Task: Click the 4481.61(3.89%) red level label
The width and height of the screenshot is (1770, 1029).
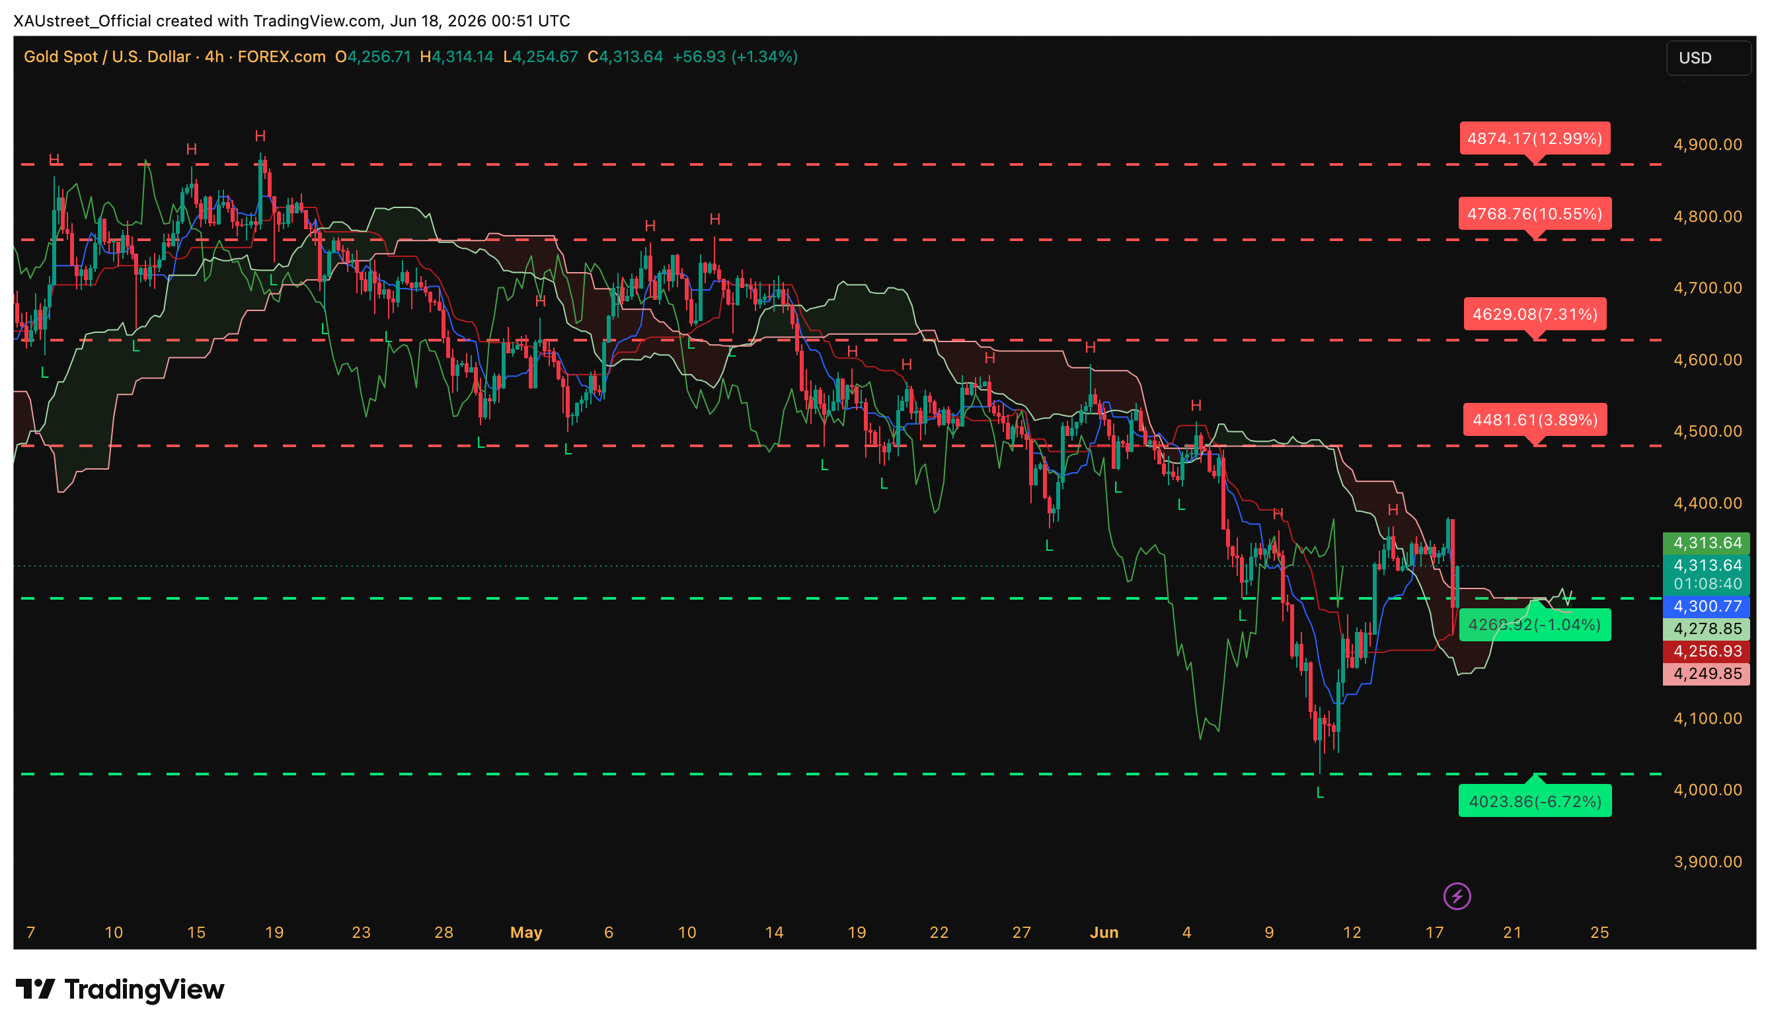Action: (x=1535, y=420)
